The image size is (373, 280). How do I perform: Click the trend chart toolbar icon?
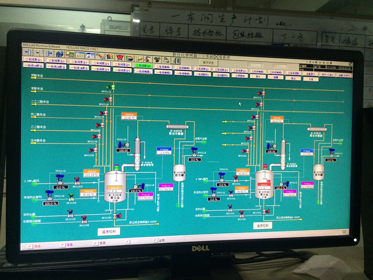pyautogui.click(x=129, y=57)
